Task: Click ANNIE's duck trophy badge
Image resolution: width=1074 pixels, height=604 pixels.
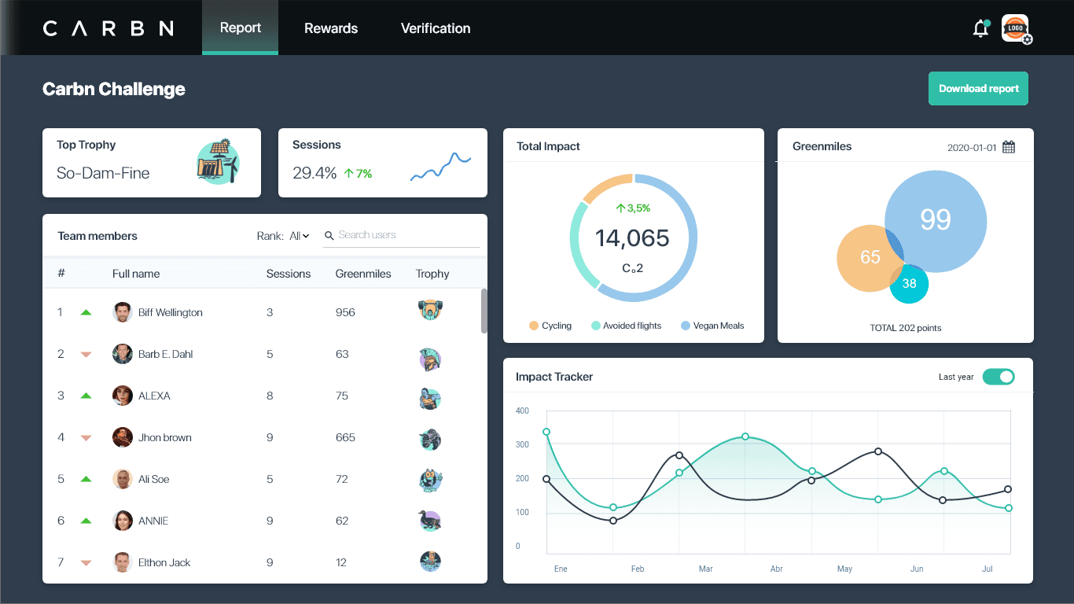Action: tap(430, 520)
